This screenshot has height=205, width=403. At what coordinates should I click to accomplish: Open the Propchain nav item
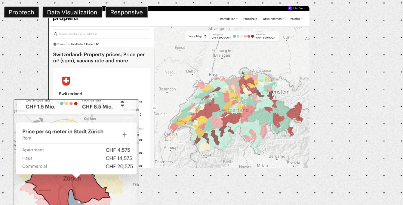click(250, 19)
